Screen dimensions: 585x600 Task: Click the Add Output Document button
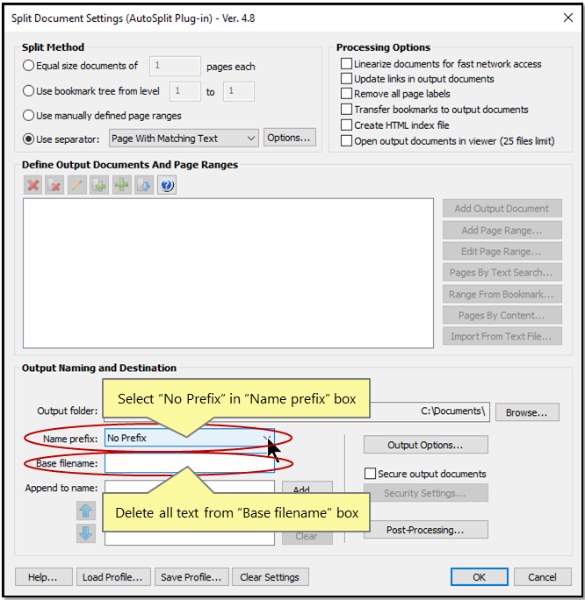point(502,209)
